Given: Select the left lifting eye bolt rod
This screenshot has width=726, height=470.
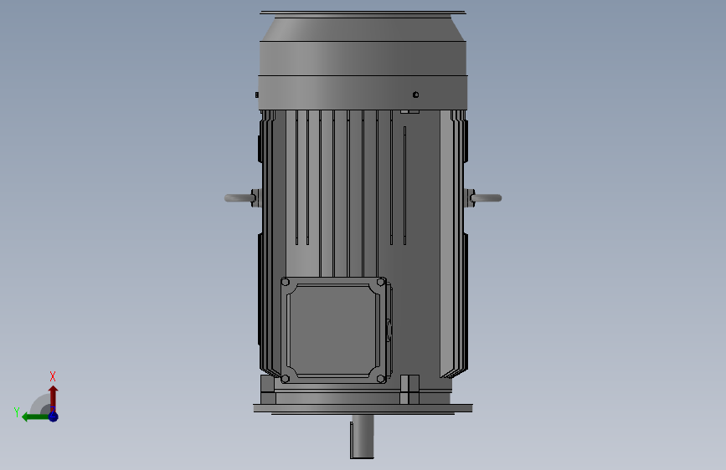Looking at the screenshot, I should [x=239, y=198].
